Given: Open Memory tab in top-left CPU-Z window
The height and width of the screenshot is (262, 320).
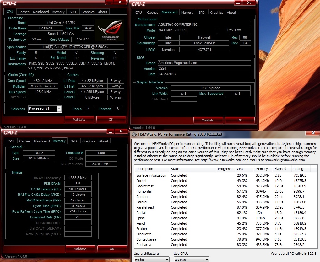Looking at the screenshot, I should point(58,12).
